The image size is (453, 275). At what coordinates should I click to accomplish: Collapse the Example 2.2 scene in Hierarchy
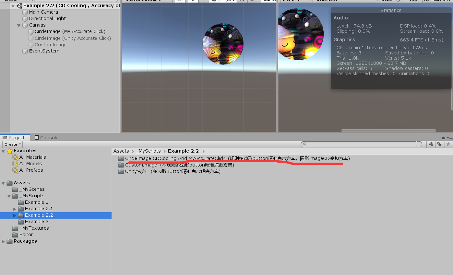tap(13, 6)
